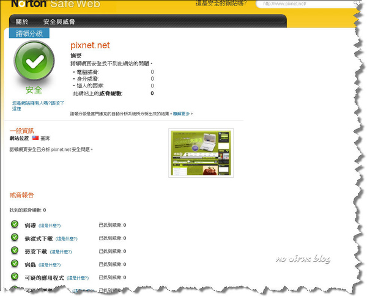Image resolution: width=367 pixels, height=297 pixels.
Task: Click the search magnifier icon
Action: pyautogui.click(x=357, y=3)
